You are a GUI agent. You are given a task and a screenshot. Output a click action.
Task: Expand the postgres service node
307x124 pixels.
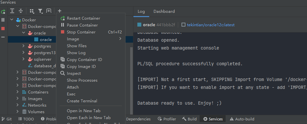(x=23, y=46)
